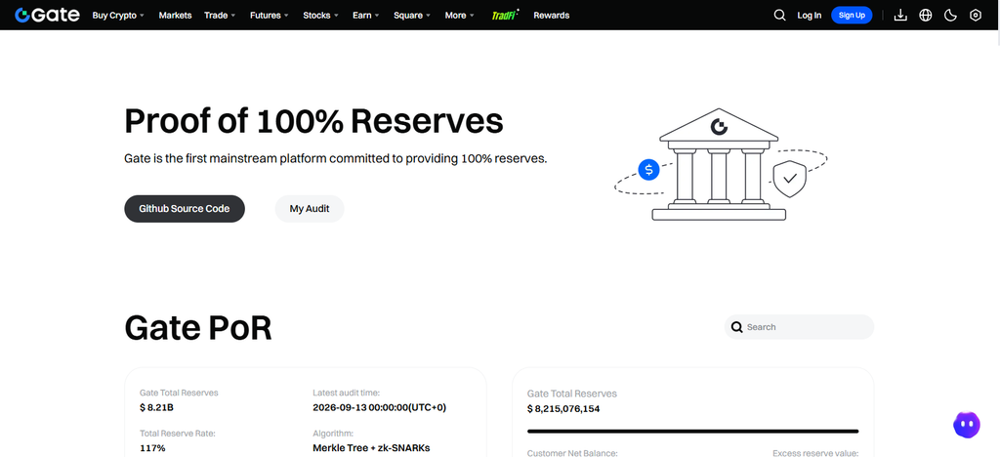The height and width of the screenshot is (457, 1000).
Task: Click the "Proof of 100% Reserves" heading
Action: (x=313, y=121)
